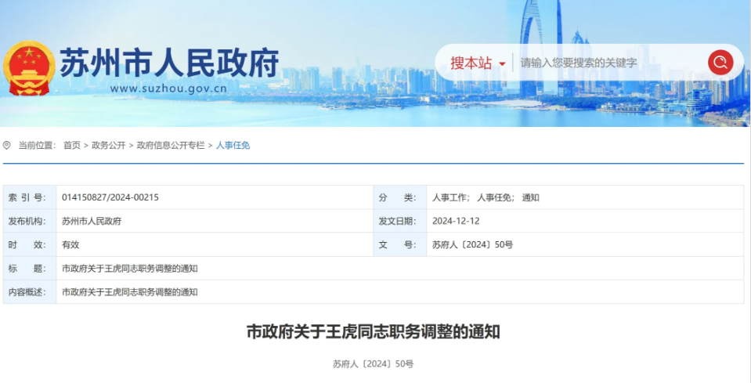Image resolution: width=751 pixels, height=383 pixels.
Task: Click the article heading 市政府关于王虎同志职务调整的通知
Action: [x=373, y=332]
